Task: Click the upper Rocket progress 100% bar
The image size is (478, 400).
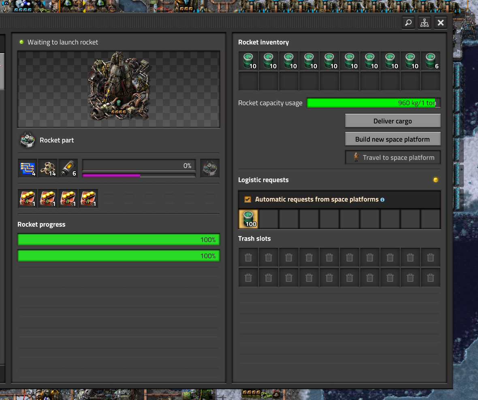Action: [119, 240]
